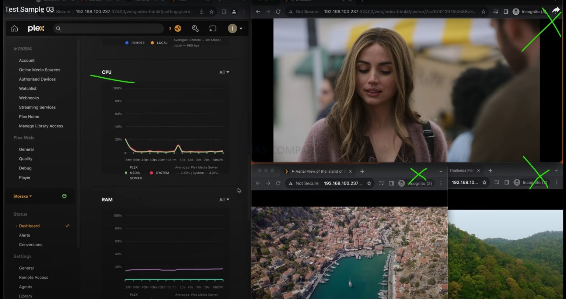
Task: Select Remote Access in settings sidebar
Action: click(34, 278)
